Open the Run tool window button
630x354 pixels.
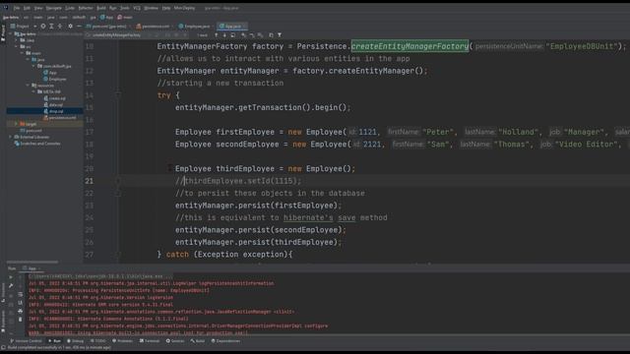pos(55,341)
